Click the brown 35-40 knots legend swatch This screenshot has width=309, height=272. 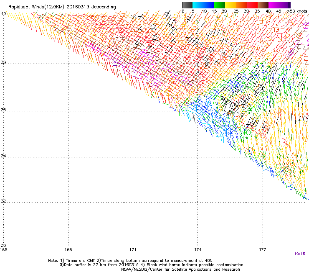pos(263,5)
